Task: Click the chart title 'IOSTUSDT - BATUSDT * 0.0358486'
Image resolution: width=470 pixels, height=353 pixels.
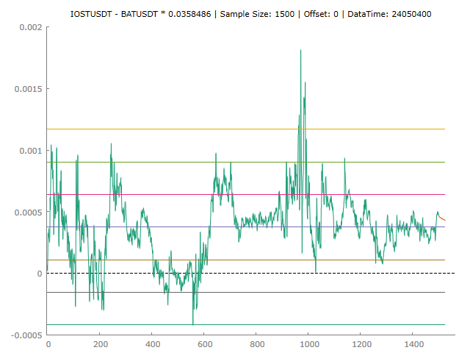Action: point(140,14)
